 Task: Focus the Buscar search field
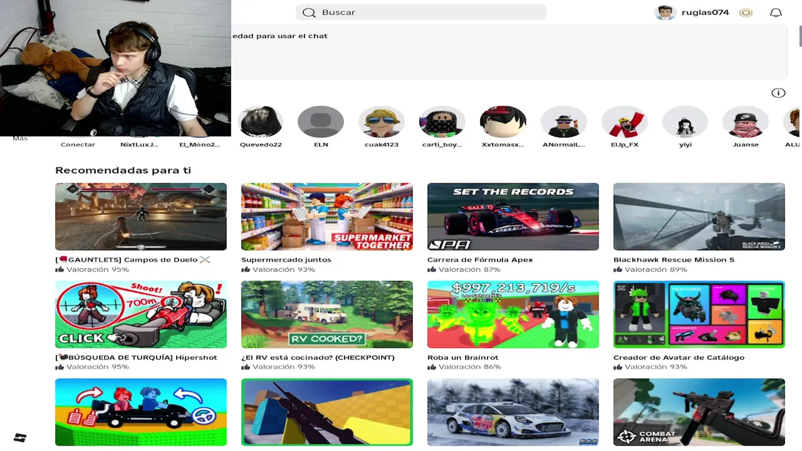click(420, 13)
